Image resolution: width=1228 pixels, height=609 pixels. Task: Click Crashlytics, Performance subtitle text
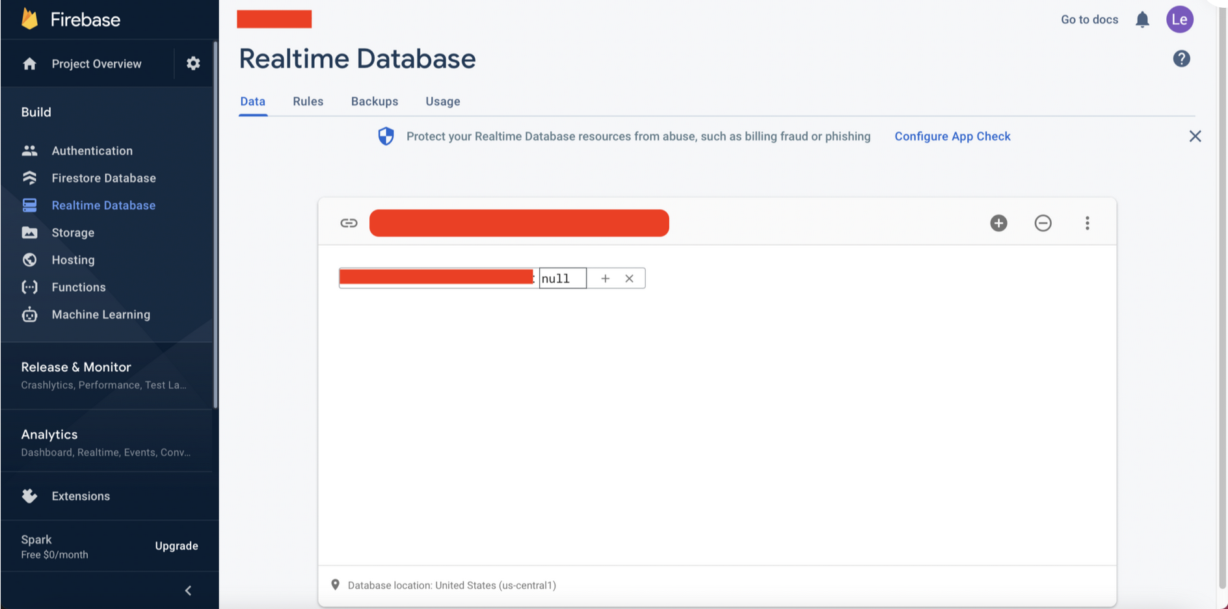(103, 385)
